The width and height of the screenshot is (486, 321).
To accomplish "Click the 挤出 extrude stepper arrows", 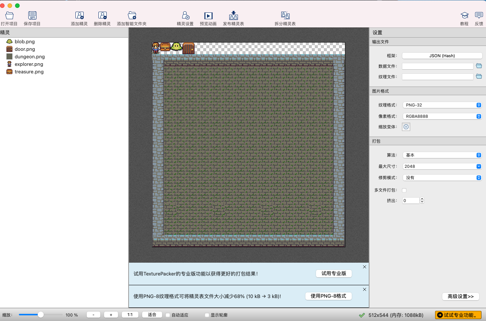I will tap(422, 201).
